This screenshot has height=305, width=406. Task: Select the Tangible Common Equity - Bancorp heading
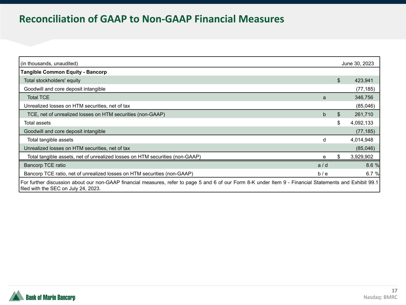64,72
